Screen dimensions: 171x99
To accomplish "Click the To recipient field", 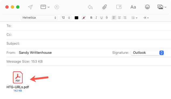I will (x=89, y=26).
